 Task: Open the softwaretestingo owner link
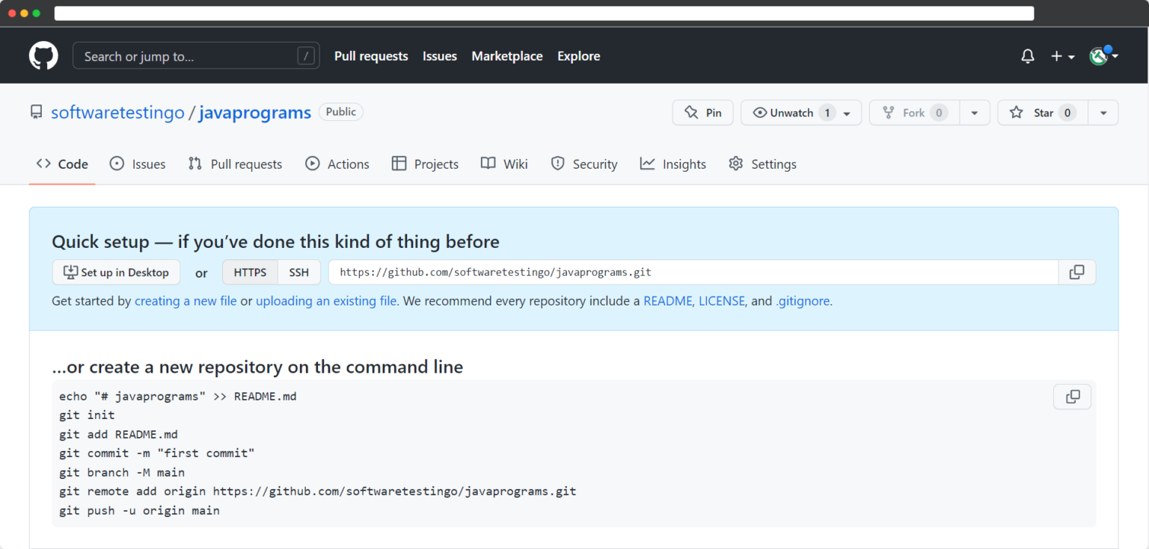click(117, 113)
